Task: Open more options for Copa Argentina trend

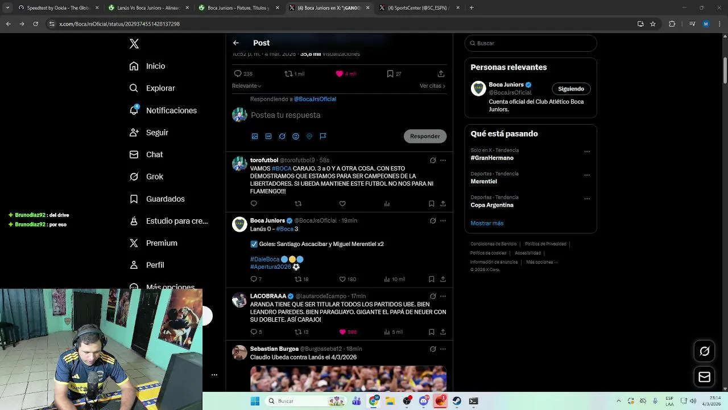Action: [x=587, y=199]
